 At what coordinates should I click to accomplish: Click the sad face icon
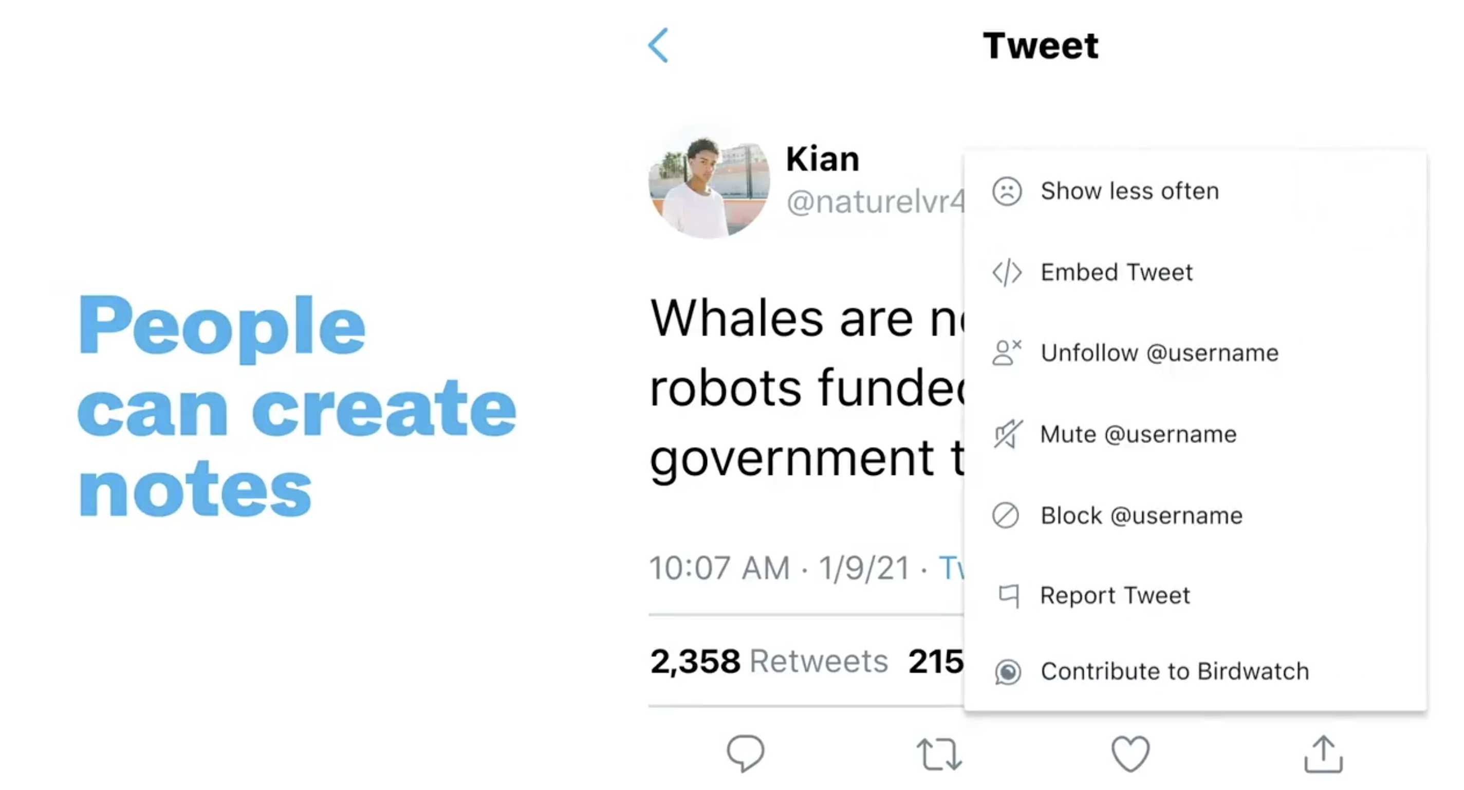pyautogui.click(x=1007, y=191)
